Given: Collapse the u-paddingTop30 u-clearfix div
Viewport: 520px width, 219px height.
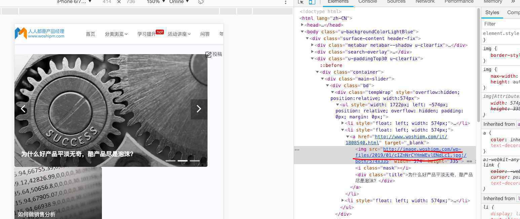Looking at the screenshot, I should coord(312,59).
